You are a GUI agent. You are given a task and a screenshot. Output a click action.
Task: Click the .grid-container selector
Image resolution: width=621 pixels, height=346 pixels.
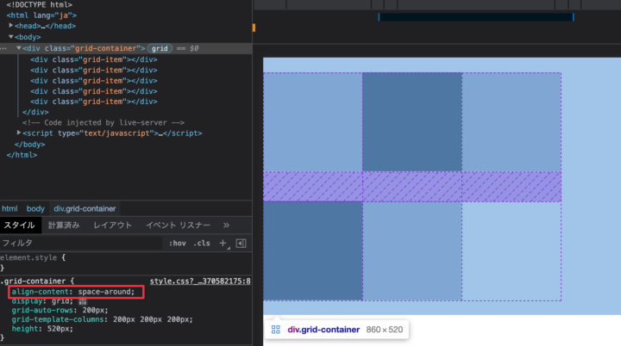pyautogui.click(x=34, y=281)
